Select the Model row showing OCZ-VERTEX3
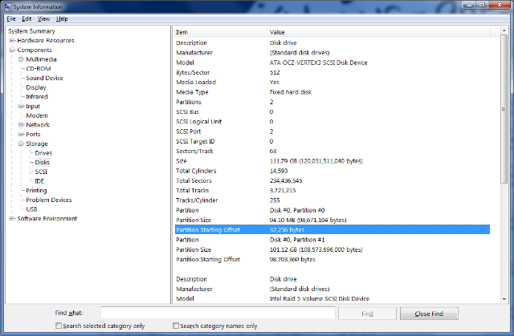 coord(332,63)
